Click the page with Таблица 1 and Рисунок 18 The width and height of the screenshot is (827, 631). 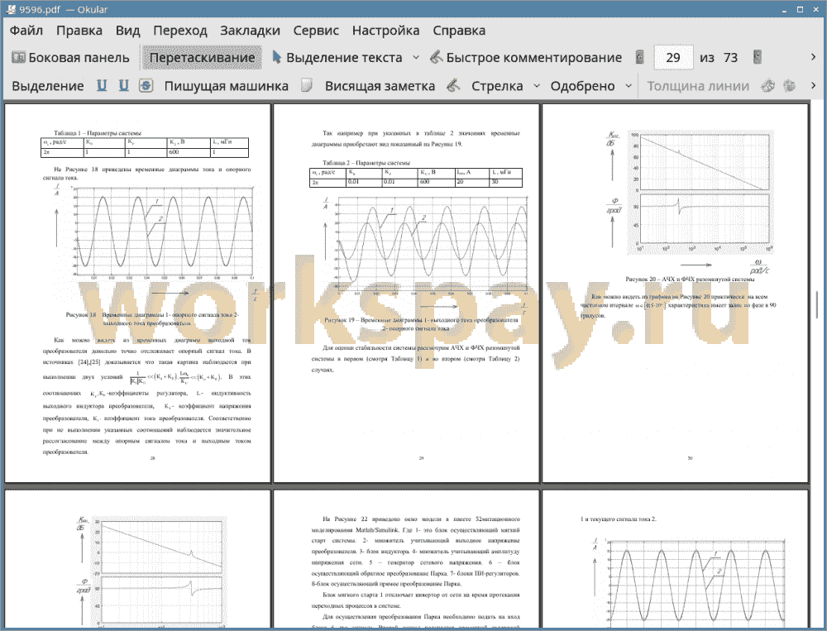click(x=137, y=293)
